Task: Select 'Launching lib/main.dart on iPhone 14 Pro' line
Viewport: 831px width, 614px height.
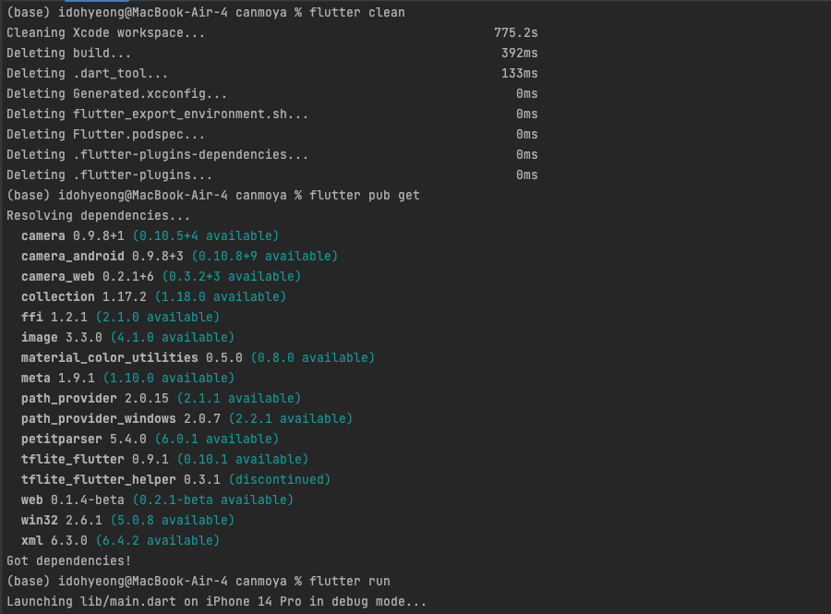Action: point(216,601)
